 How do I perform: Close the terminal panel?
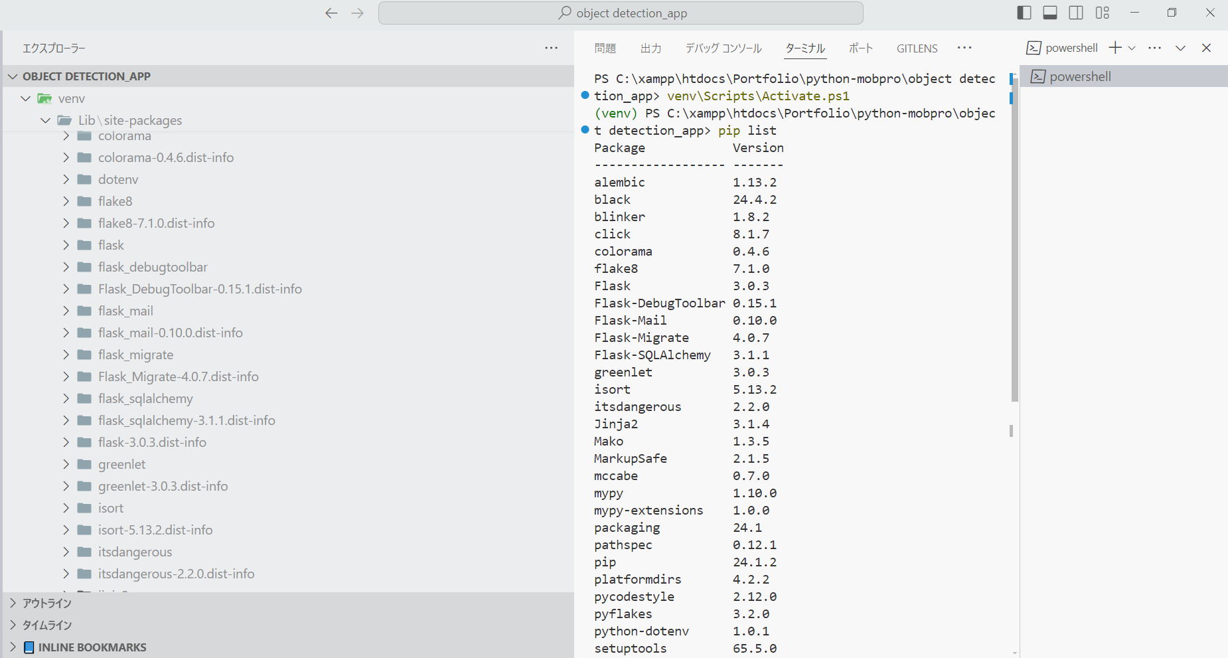[x=1207, y=48]
